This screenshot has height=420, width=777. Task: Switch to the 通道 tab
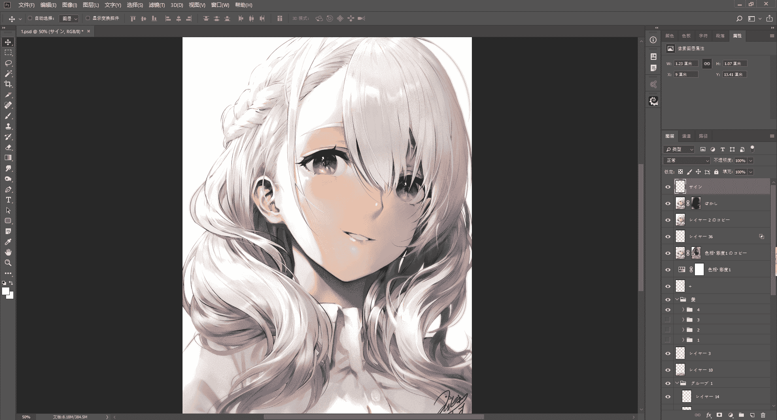point(686,136)
